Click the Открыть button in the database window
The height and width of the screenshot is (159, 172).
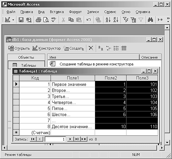tap(19, 48)
